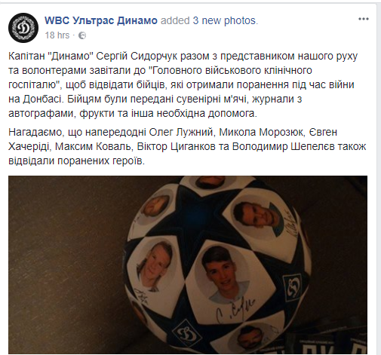Click the "18 hrs" post timestamp
The image size is (381, 355).
click(57, 35)
